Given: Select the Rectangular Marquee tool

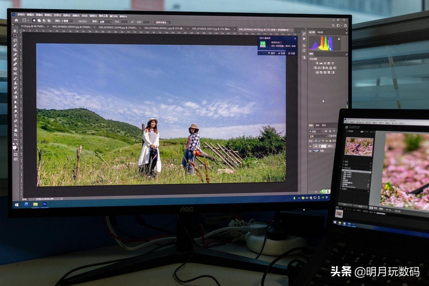Looking at the screenshot, I should (16, 35).
